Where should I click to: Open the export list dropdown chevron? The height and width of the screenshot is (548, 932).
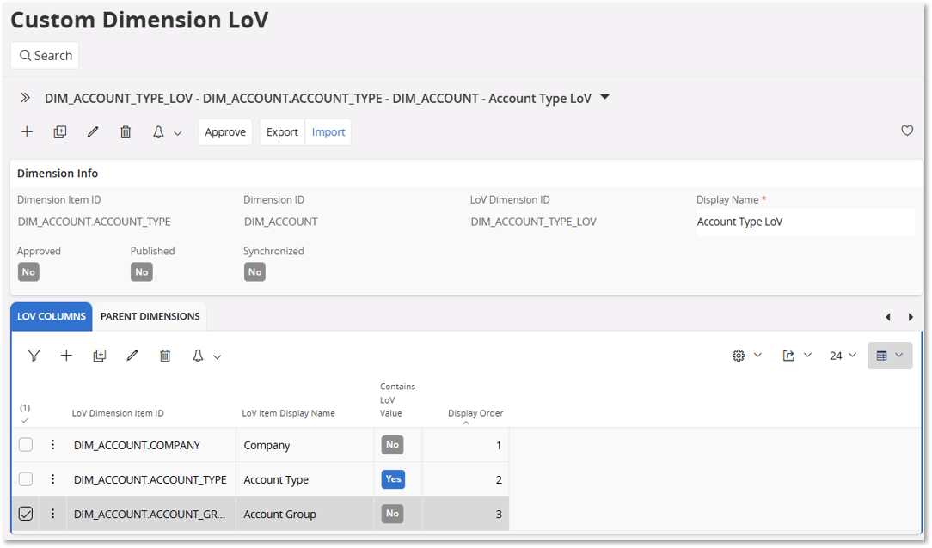pyautogui.click(x=808, y=355)
